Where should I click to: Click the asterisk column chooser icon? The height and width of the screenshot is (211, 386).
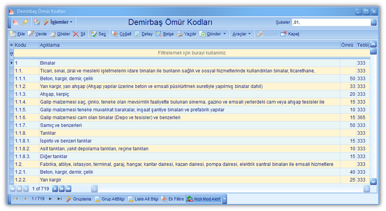point(11,45)
